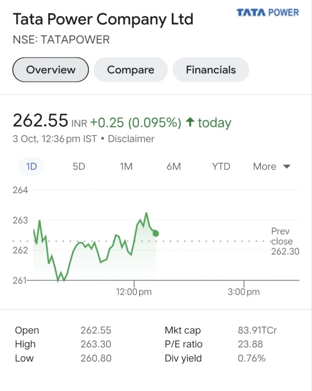Screen dimensions: 312x391
Task: Open the Financials tab
Action: point(211,69)
